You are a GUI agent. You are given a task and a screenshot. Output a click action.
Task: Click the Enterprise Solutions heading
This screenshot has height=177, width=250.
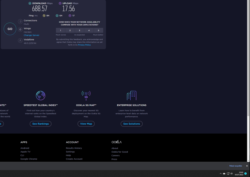[132, 105]
